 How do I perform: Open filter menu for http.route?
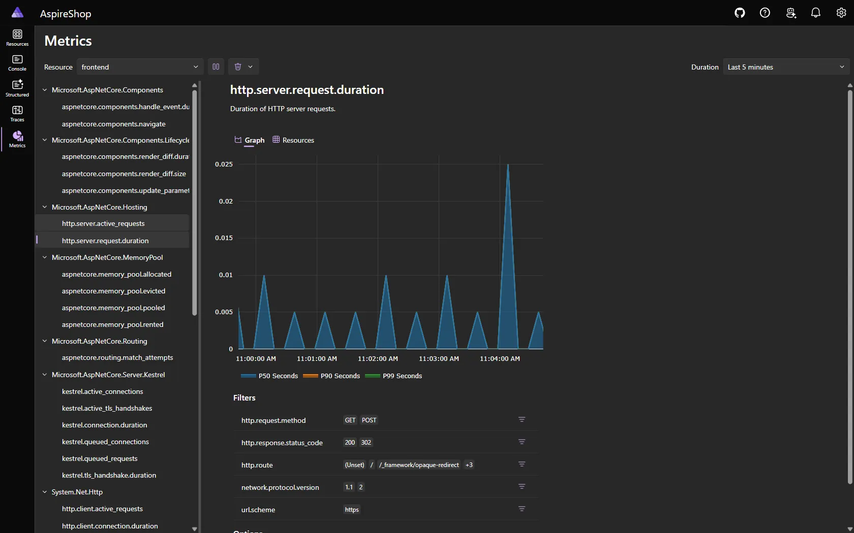[x=522, y=464]
